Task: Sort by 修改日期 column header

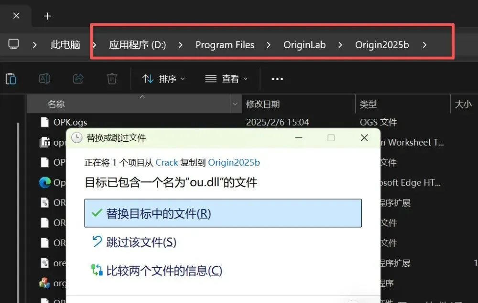Action: [263, 104]
